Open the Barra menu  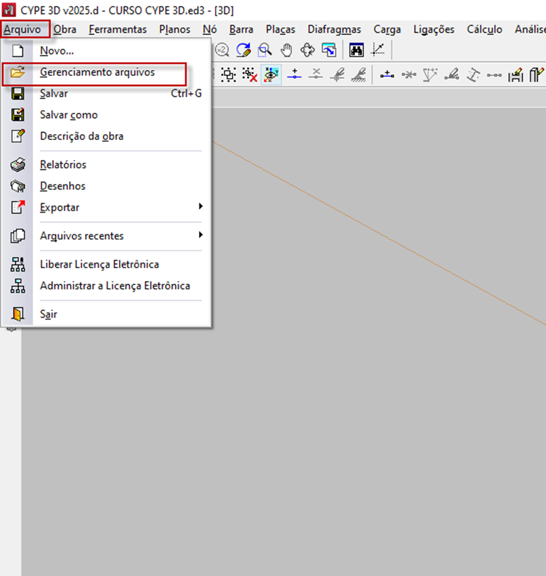coord(242,30)
